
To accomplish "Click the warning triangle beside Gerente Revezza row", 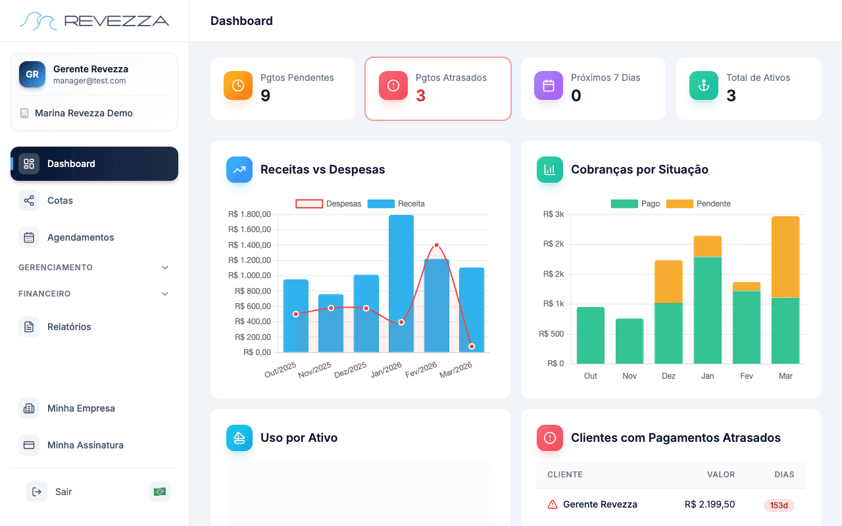I will 553,505.
